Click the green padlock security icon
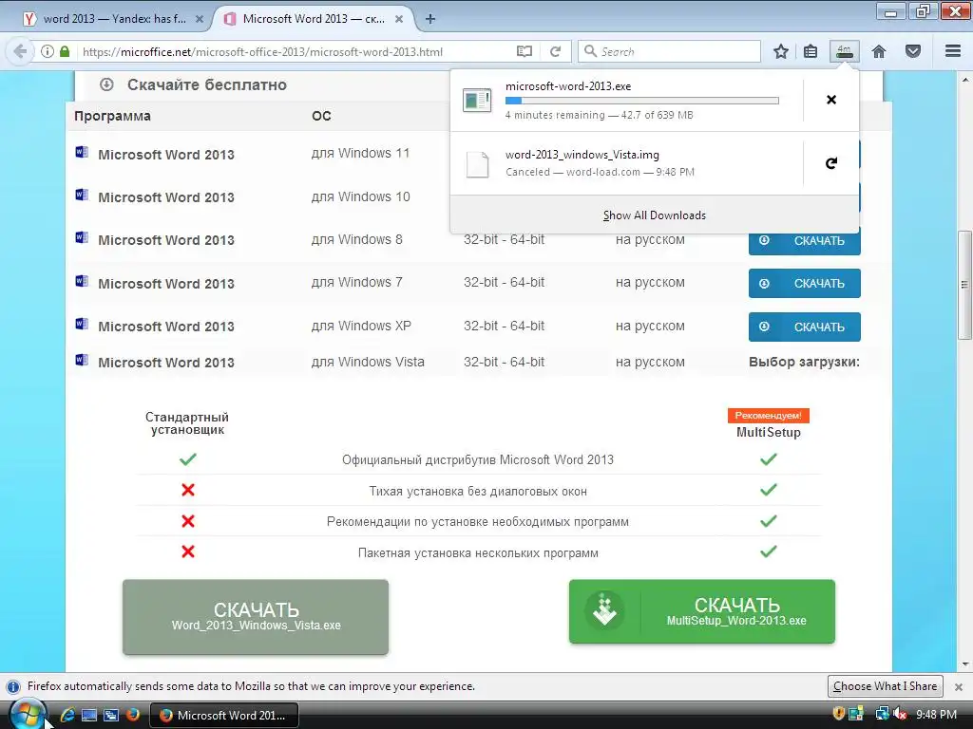 (65, 51)
